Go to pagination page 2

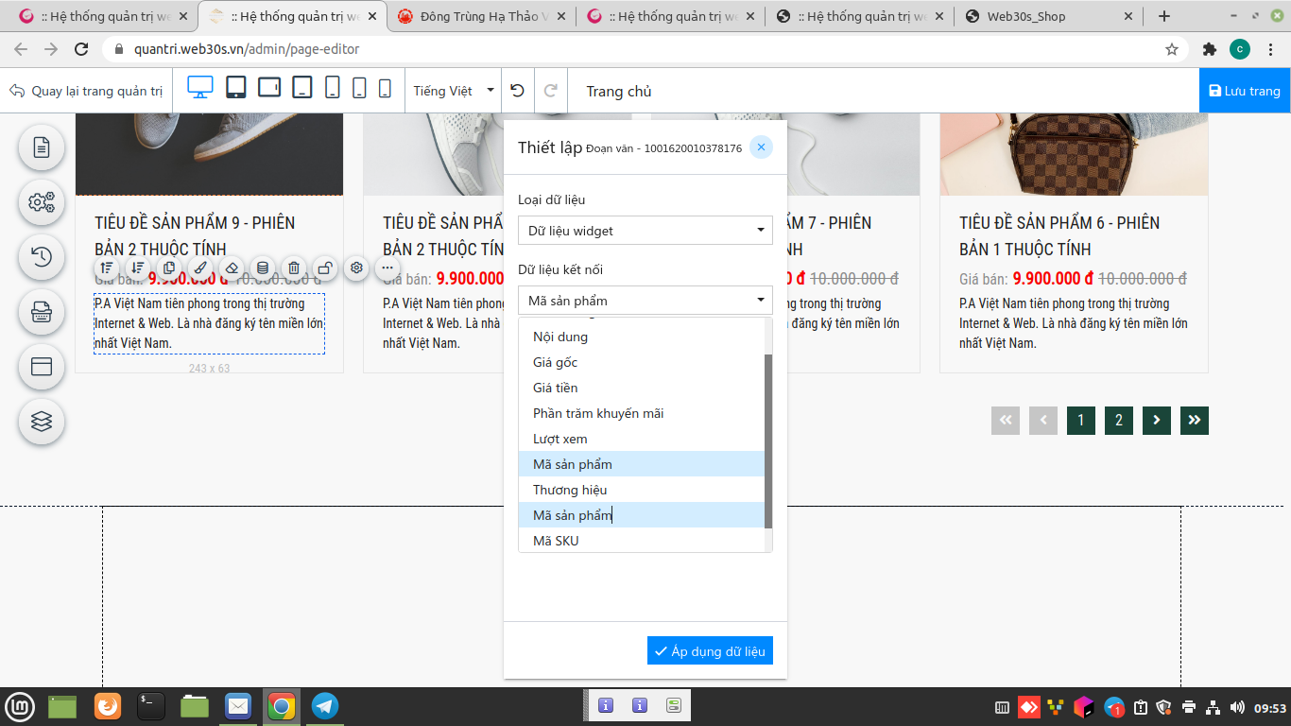pos(1119,421)
